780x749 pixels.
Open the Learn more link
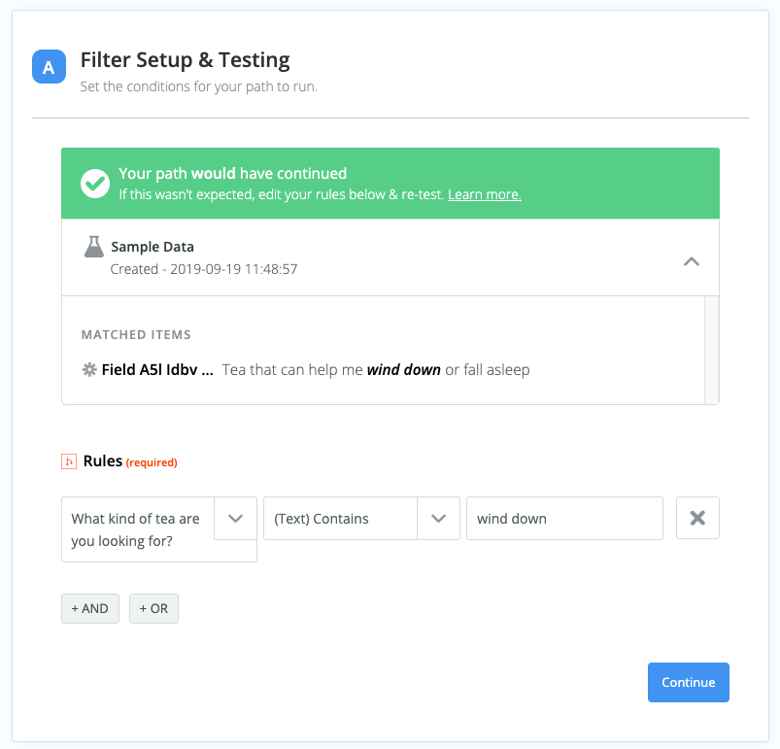[x=485, y=194]
